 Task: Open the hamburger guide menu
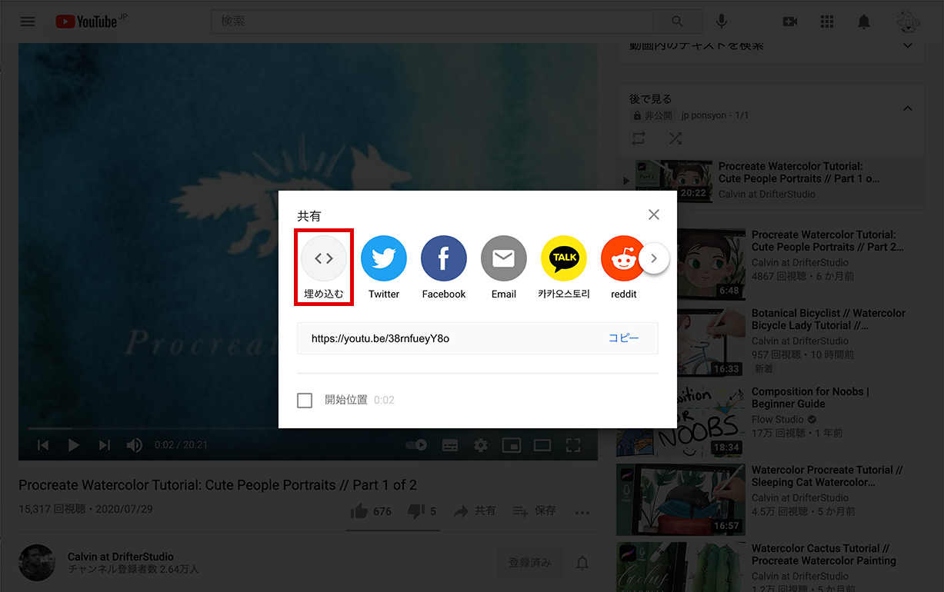coord(28,22)
